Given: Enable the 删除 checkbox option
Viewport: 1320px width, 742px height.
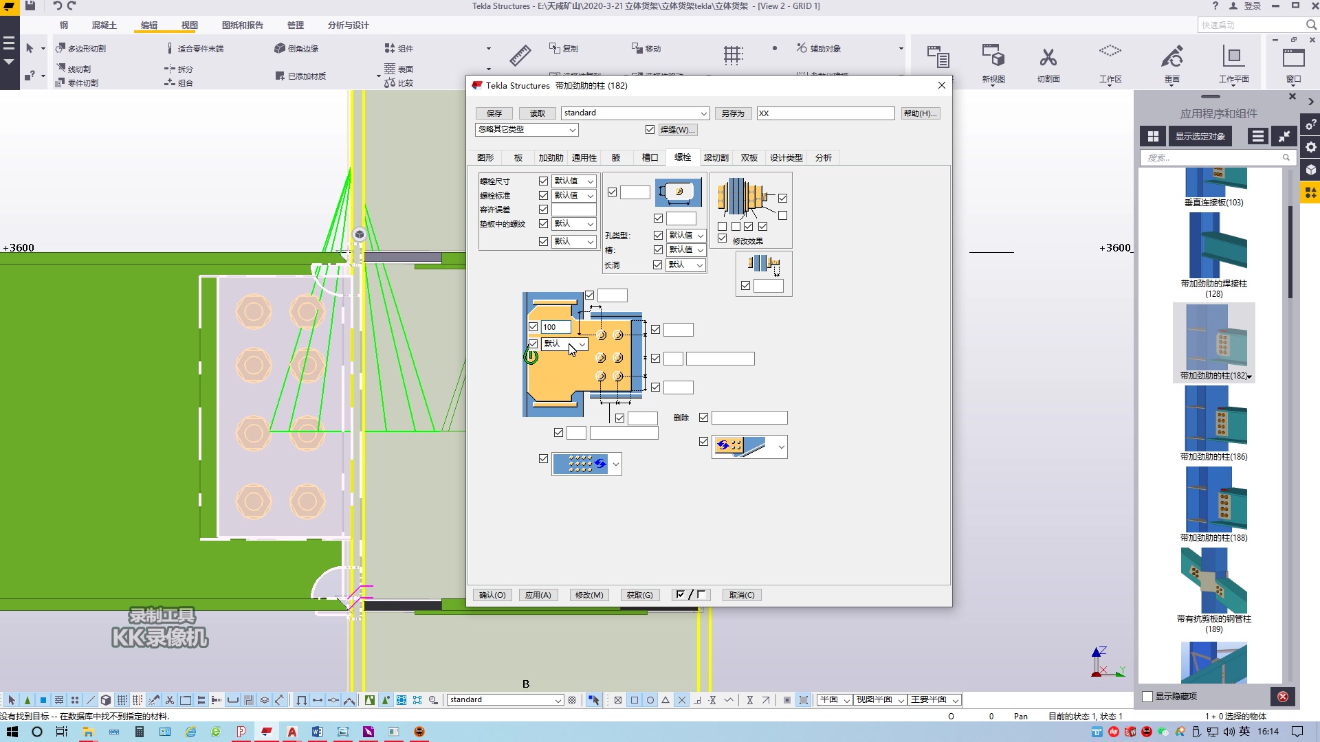Looking at the screenshot, I should 703,417.
